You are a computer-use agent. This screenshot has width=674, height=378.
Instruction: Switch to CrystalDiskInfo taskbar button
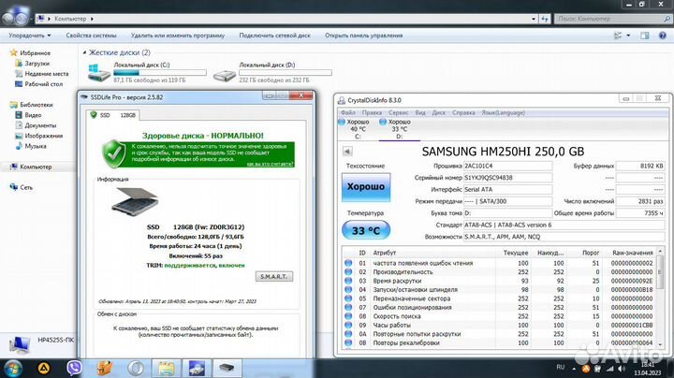pyautogui.click(x=197, y=368)
